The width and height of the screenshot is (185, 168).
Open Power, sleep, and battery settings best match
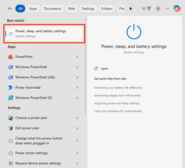[x=44, y=34]
